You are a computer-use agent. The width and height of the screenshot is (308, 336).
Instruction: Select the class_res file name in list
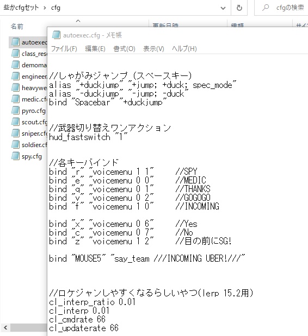click(34, 54)
